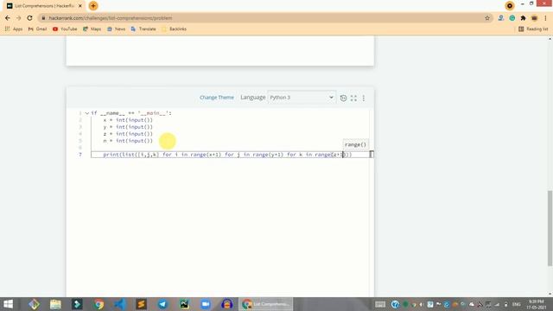Bookmark this page with the star icon
Screen dimensions: 553x311
click(x=487, y=18)
